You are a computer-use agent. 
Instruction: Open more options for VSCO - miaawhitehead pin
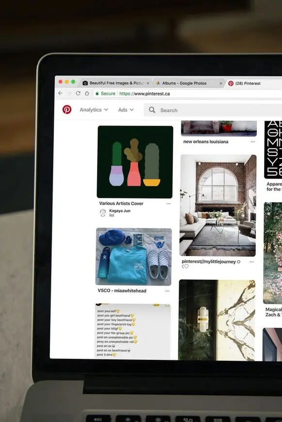pos(167,291)
